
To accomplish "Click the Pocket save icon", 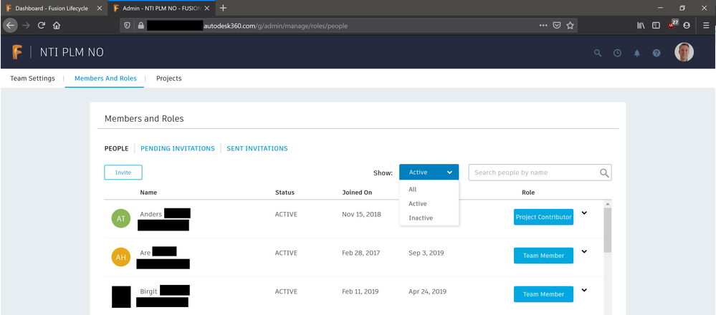I will [557, 26].
